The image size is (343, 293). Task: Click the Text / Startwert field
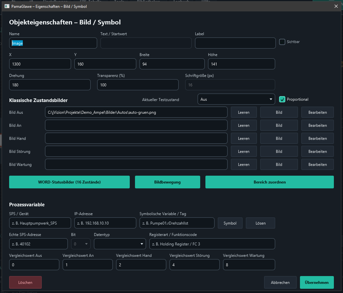click(146, 43)
